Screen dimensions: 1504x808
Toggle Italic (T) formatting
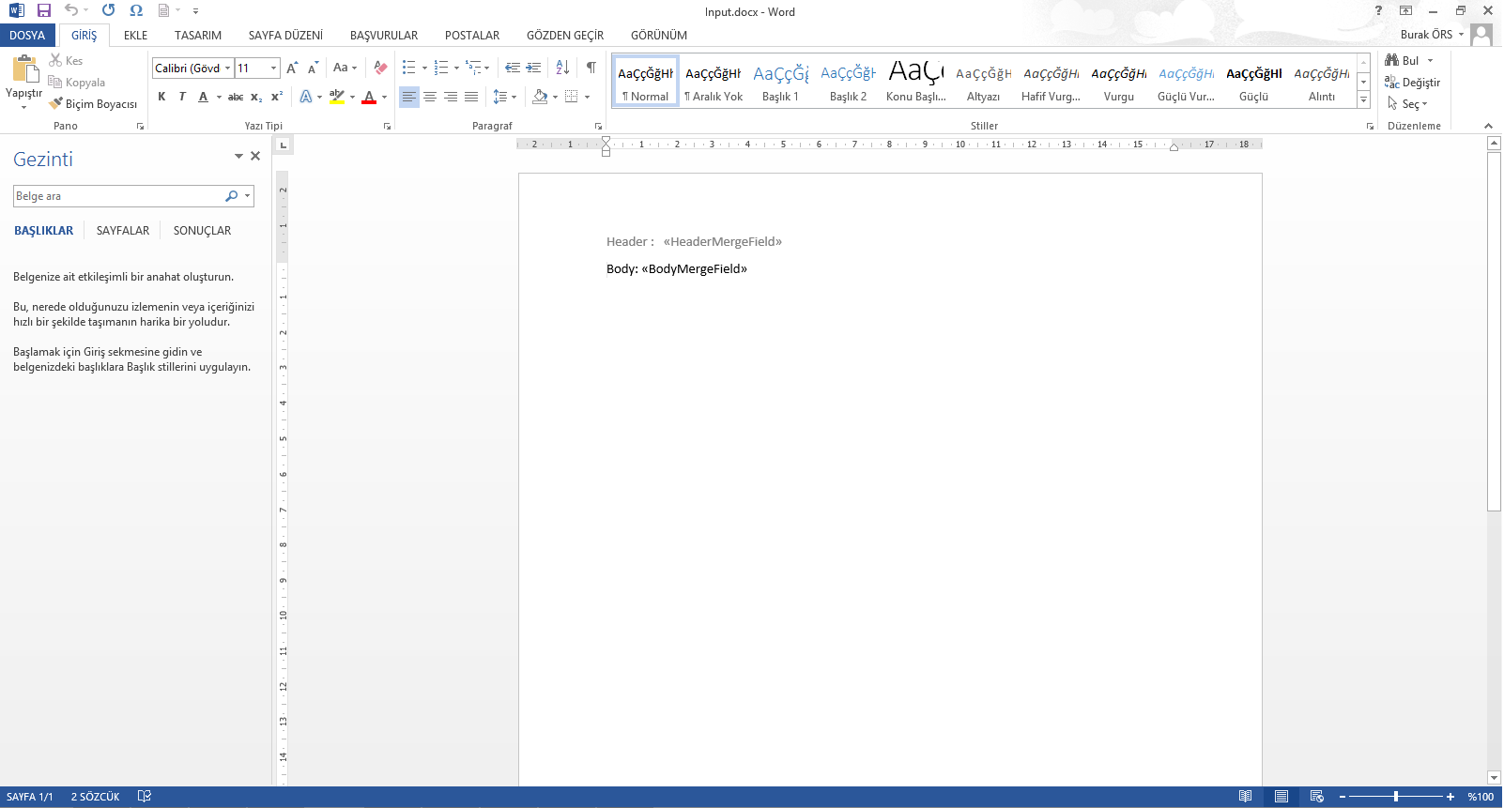182,97
